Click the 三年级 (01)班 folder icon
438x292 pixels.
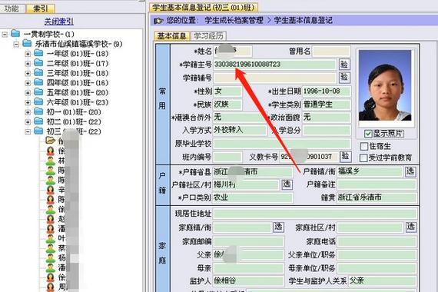tap(38, 73)
